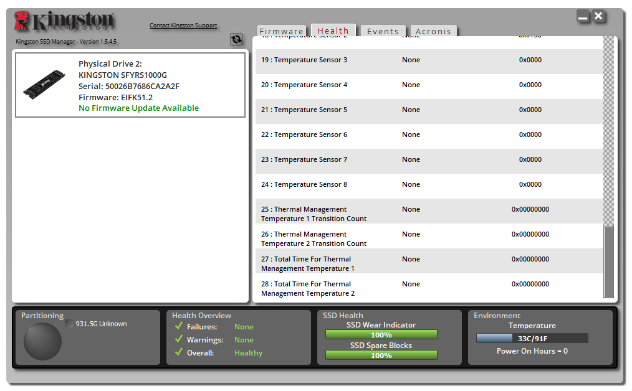Click the Overall green checkmark icon
632x391 pixels.
(x=178, y=352)
